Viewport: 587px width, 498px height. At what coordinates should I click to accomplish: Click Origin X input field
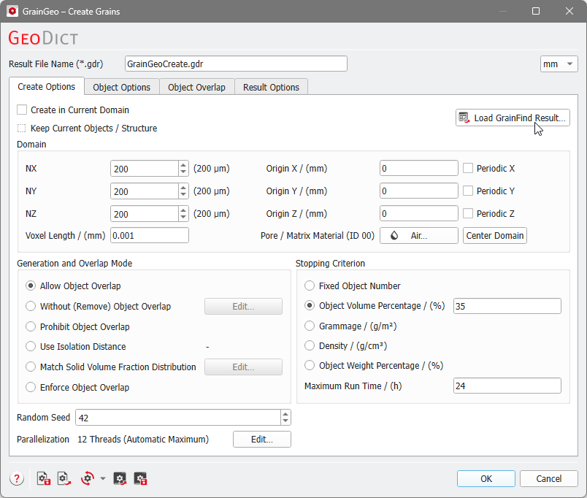click(418, 168)
